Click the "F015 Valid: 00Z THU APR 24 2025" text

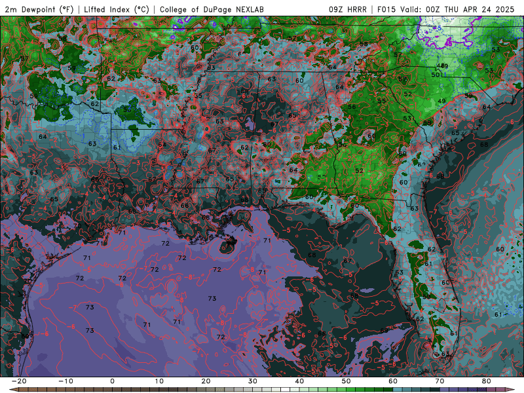pyautogui.click(x=445, y=10)
